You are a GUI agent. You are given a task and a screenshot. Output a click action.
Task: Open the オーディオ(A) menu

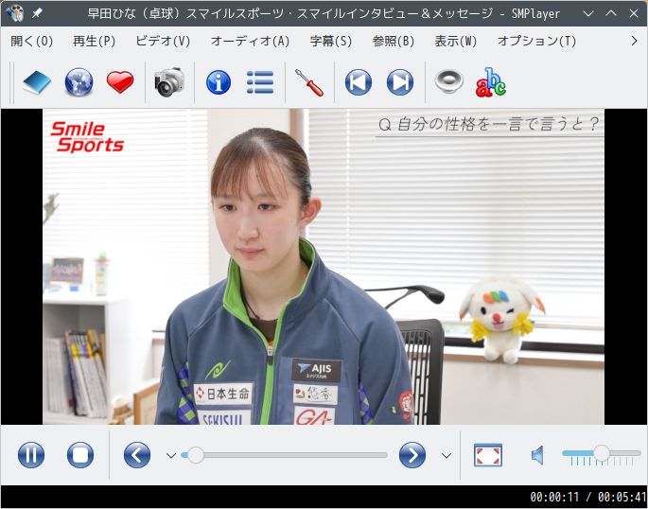(x=250, y=41)
